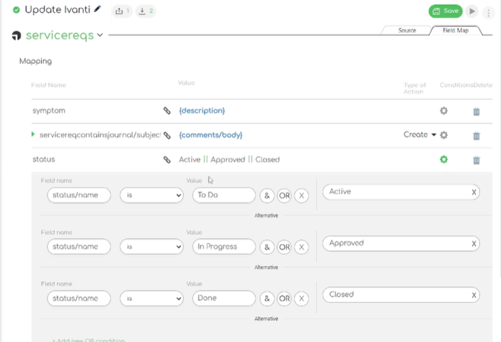Open the operator dropdown showing 'is' for To Do
Screen dimensions: 501x342
[151, 195]
